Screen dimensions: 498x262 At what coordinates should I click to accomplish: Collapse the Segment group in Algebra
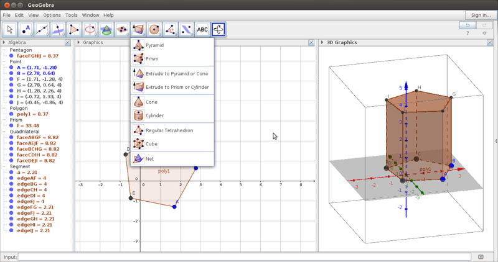point(4,166)
